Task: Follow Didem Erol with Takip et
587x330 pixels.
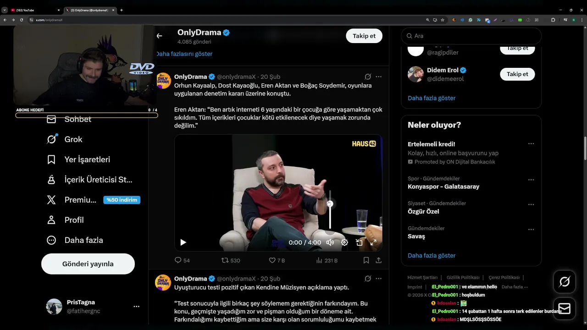Action: 517,74
